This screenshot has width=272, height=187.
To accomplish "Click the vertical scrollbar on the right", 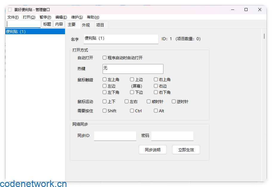I will (x=264, y=36).
